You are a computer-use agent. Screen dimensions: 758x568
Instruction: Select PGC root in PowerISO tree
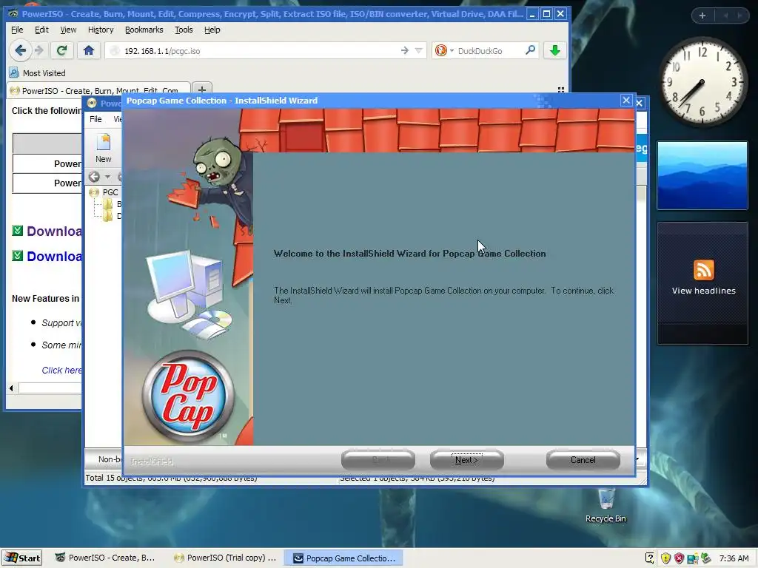(110, 192)
